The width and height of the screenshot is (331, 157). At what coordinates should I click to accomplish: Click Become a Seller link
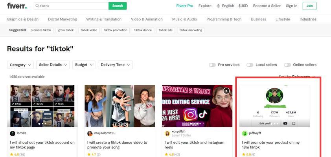(x=267, y=6)
